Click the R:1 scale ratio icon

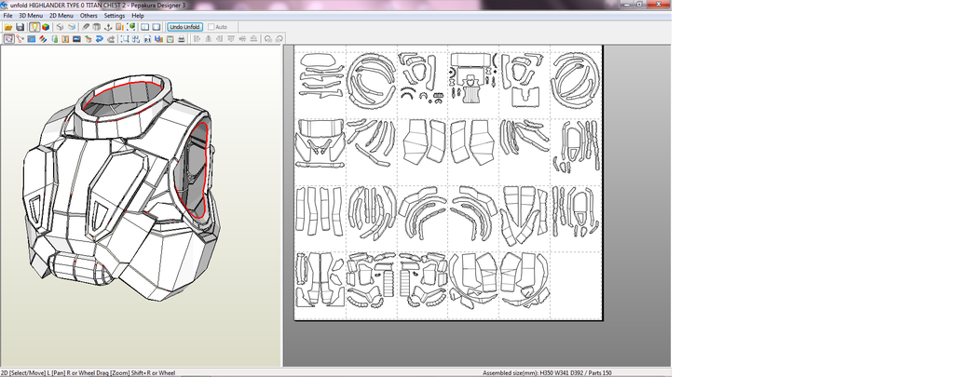click(147, 39)
